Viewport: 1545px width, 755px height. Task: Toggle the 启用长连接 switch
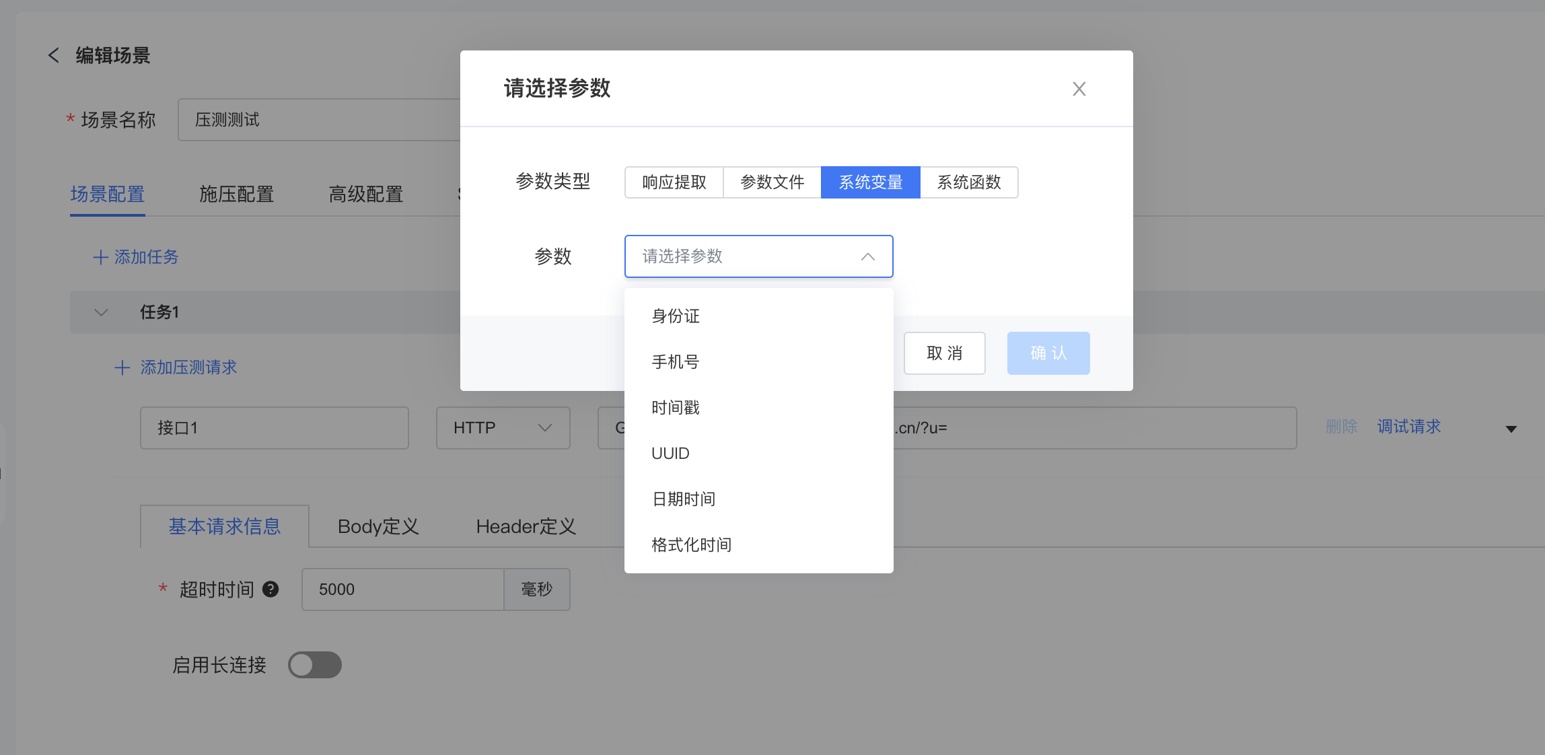click(315, 665)
